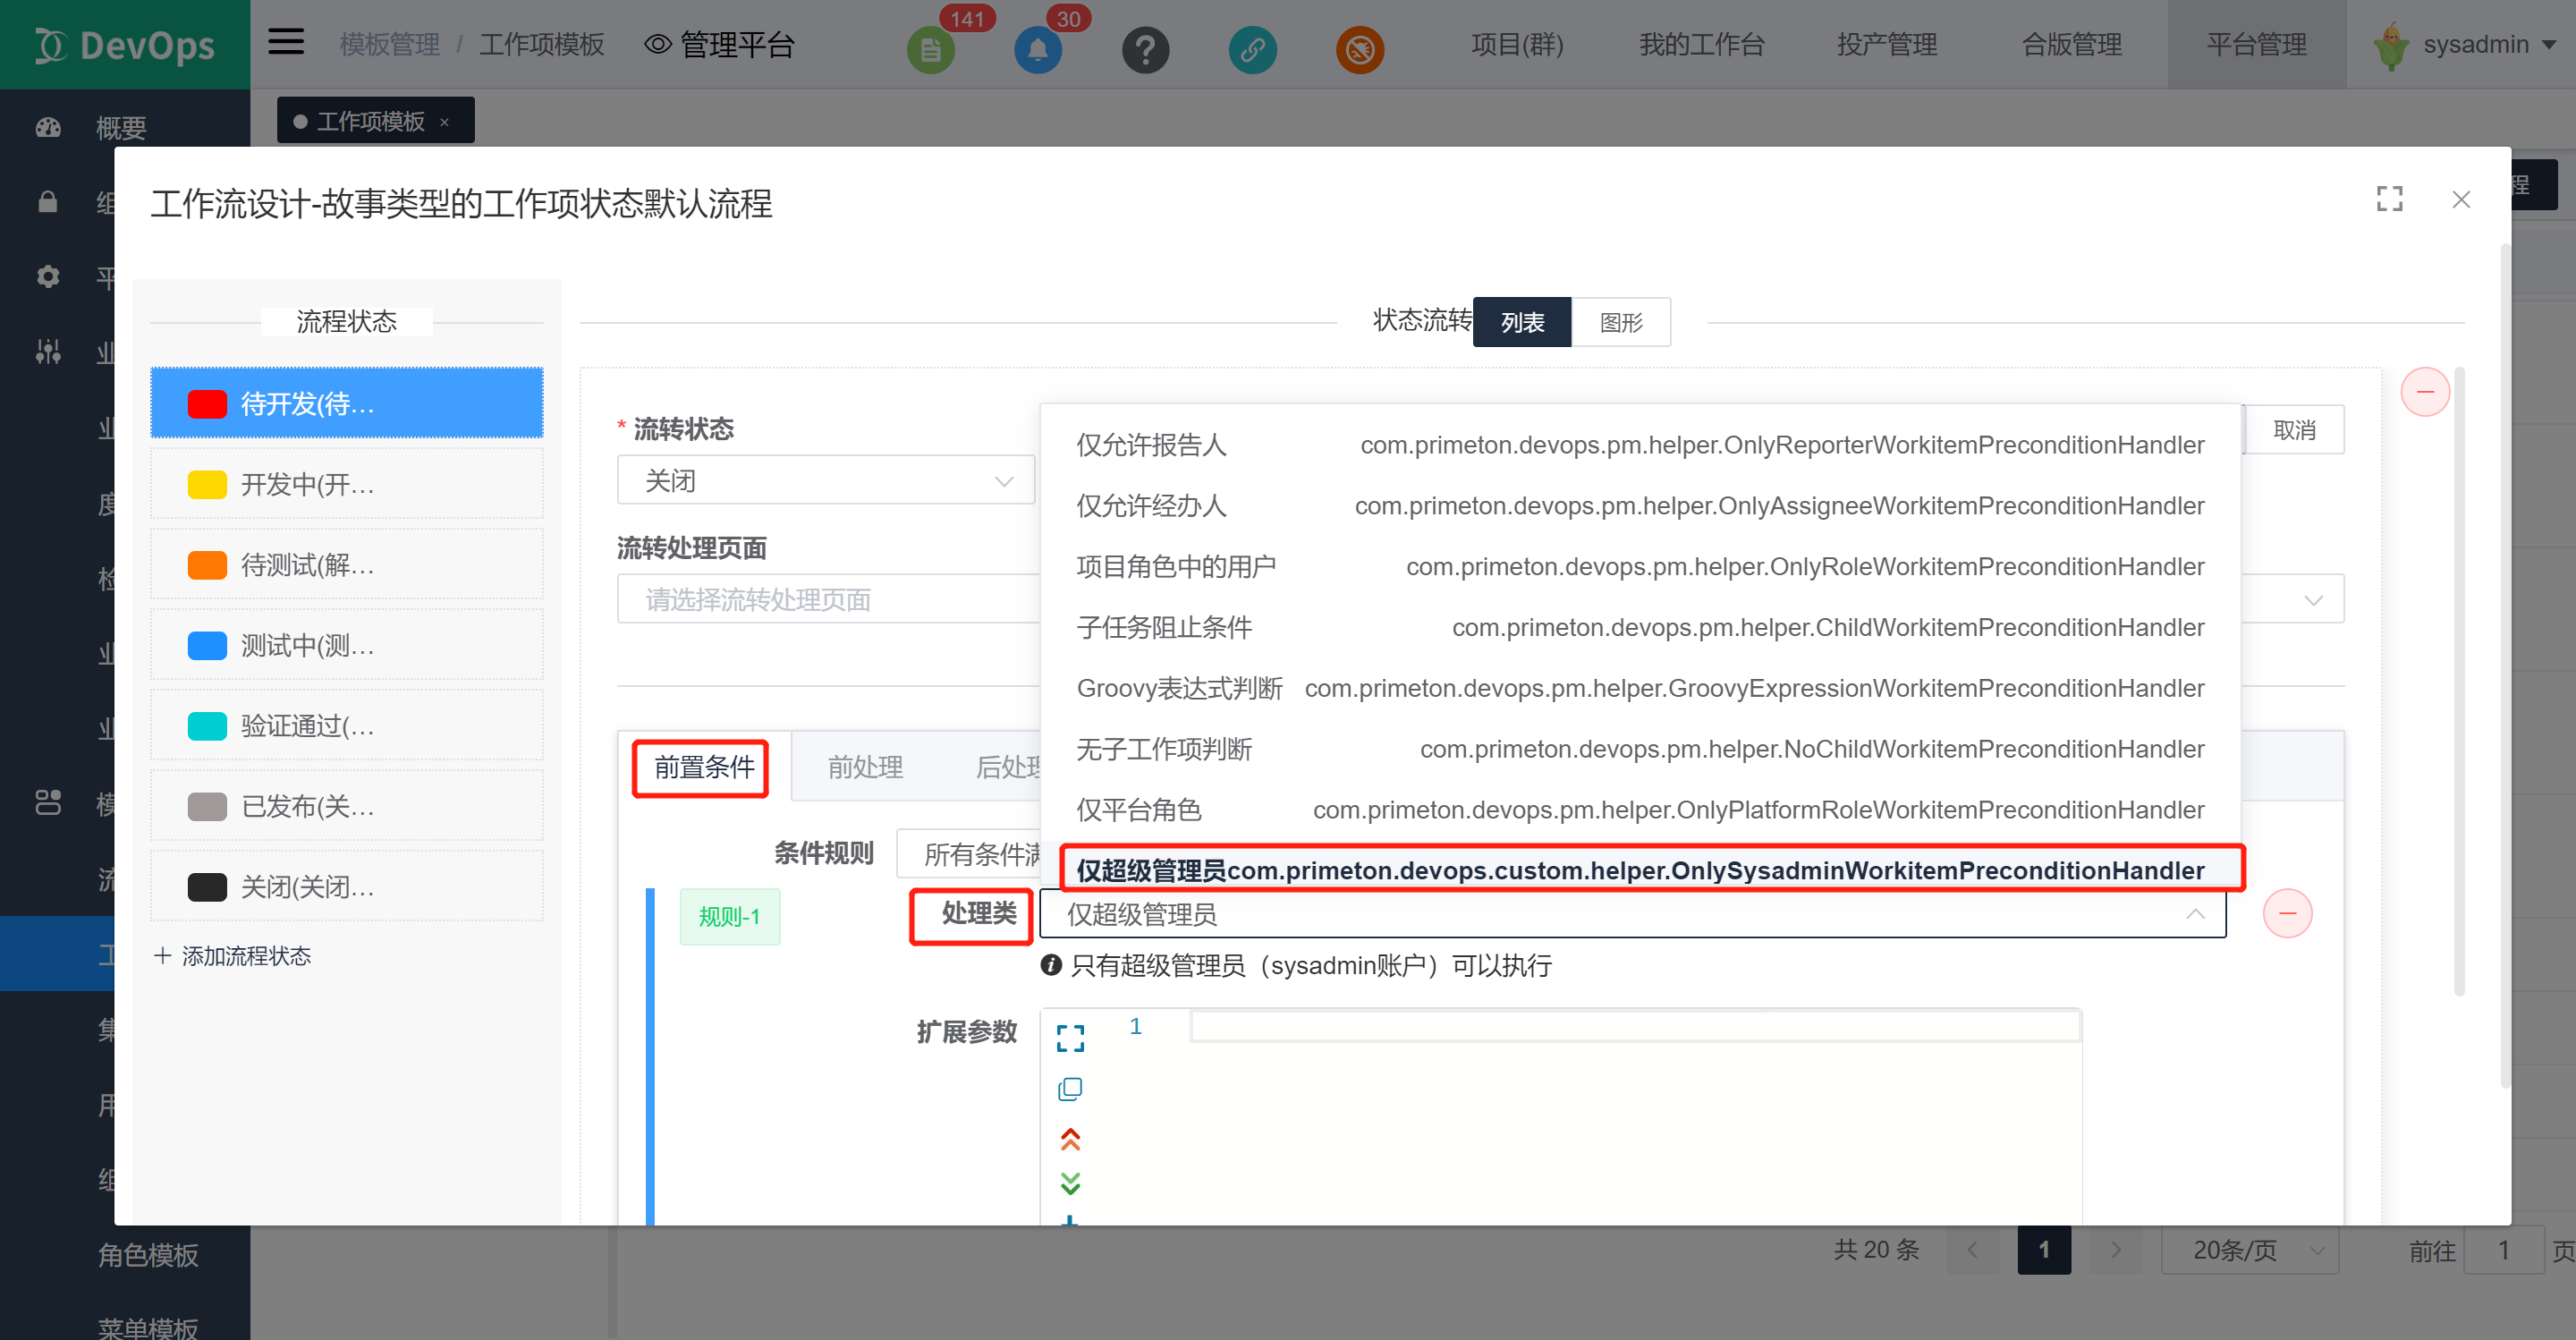Click the help question mark icon
The width and height of the screenshot is (2576, 1340).
tap(1145, 48)
